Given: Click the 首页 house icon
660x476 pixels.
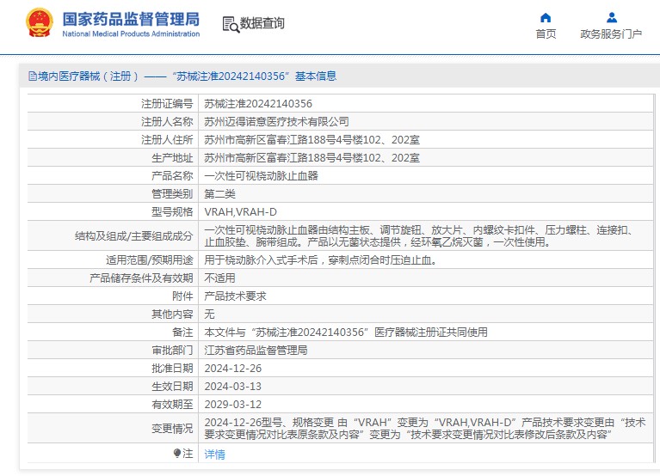Looking at the screenshot, I should coord(546,17).
